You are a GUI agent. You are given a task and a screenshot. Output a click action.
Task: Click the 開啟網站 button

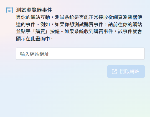126,71
